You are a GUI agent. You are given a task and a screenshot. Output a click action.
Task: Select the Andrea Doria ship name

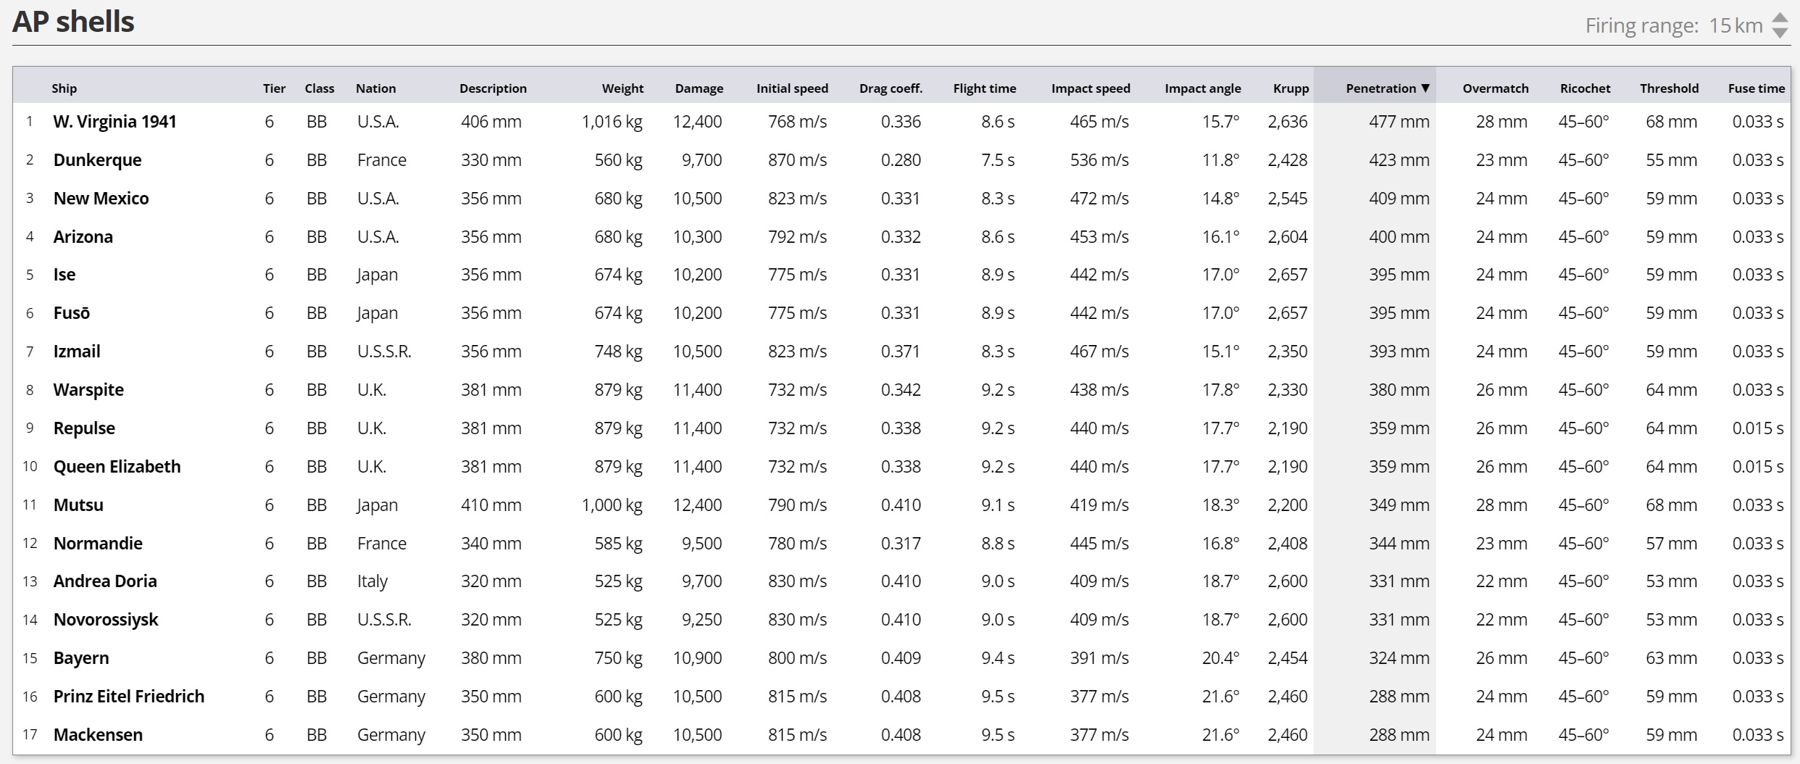click(105, 581)
